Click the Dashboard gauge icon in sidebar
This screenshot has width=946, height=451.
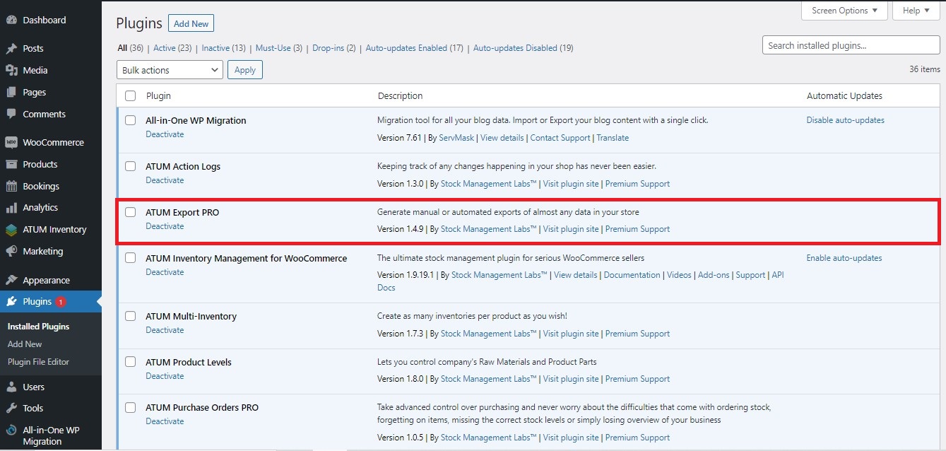point(11,20)
